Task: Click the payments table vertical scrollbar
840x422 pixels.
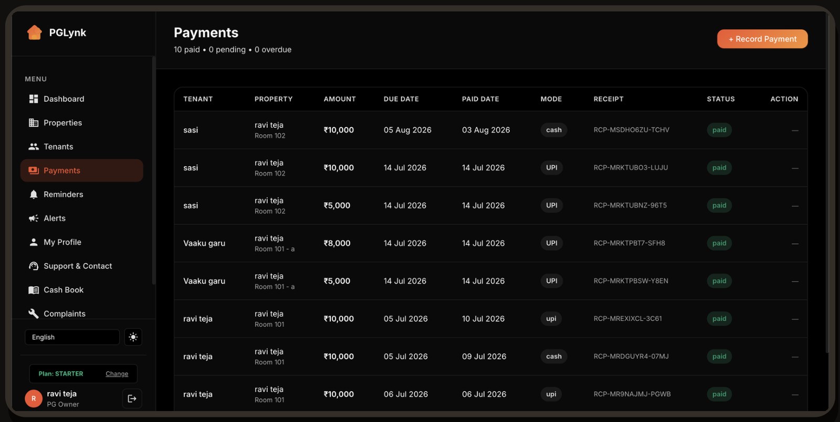Action: point(828,183)
